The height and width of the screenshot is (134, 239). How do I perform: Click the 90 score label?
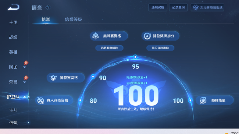click(x=102, y=78)
